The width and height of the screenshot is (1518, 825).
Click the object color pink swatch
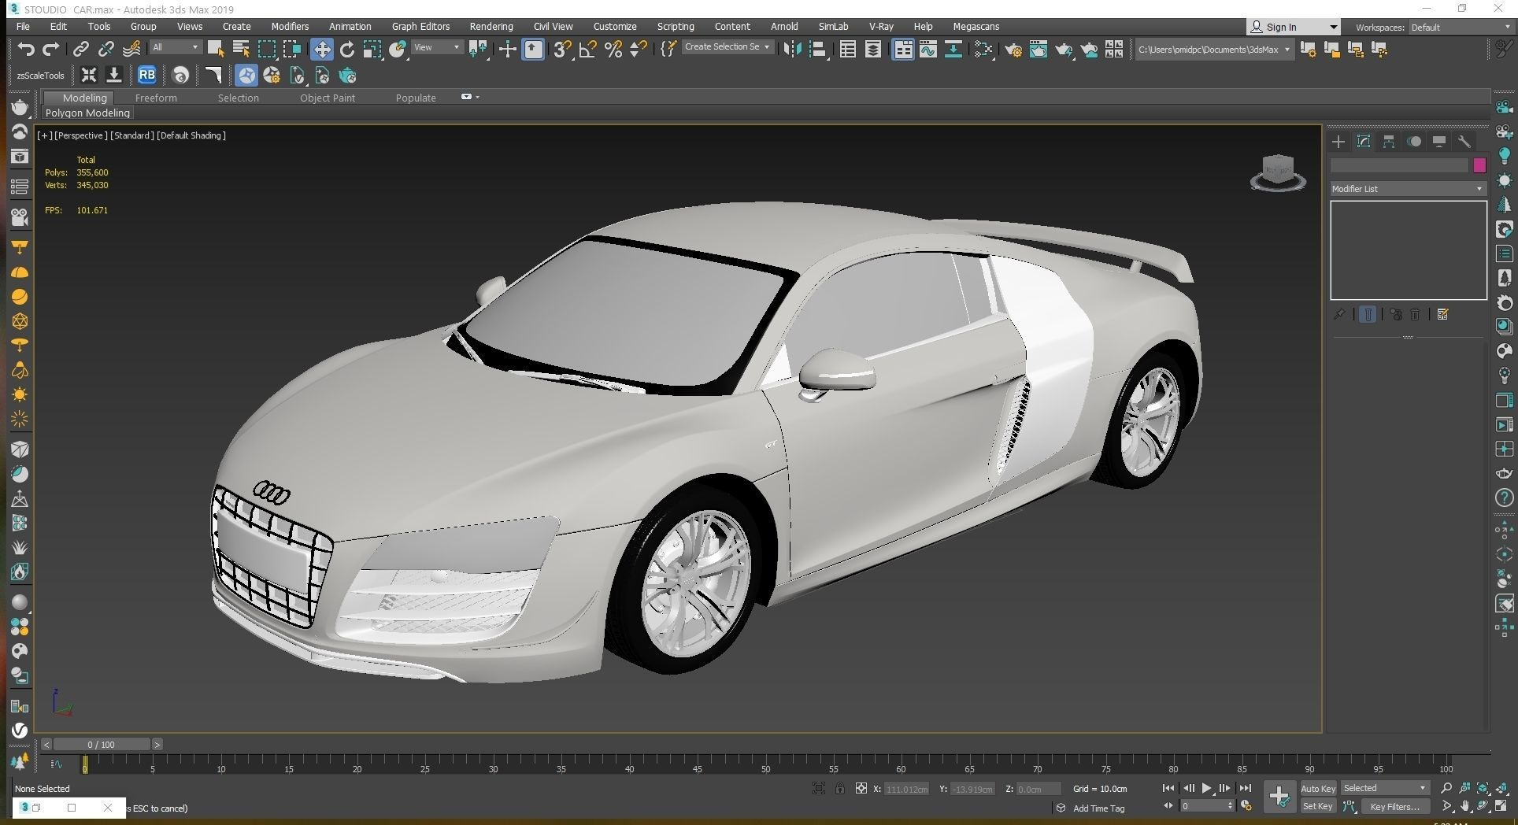[1479, 165]
